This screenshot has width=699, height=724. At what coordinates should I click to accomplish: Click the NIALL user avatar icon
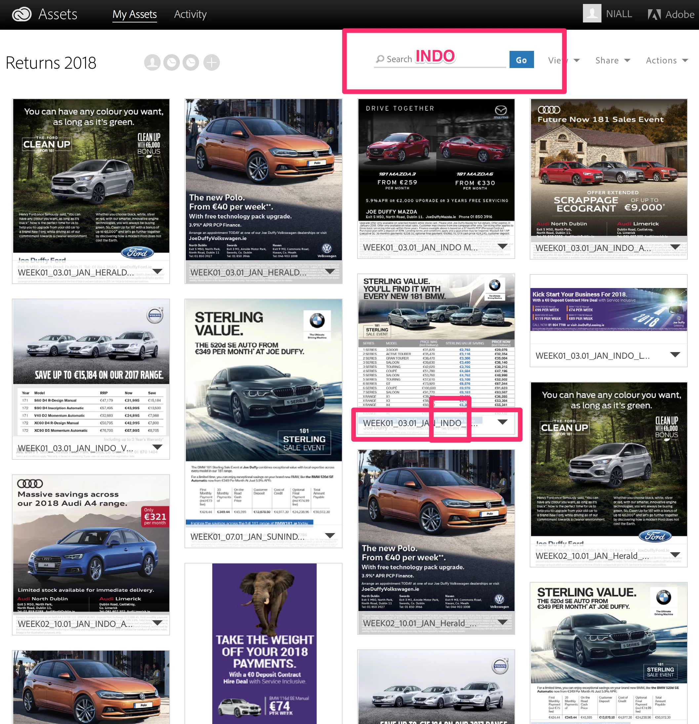(592, 14)
